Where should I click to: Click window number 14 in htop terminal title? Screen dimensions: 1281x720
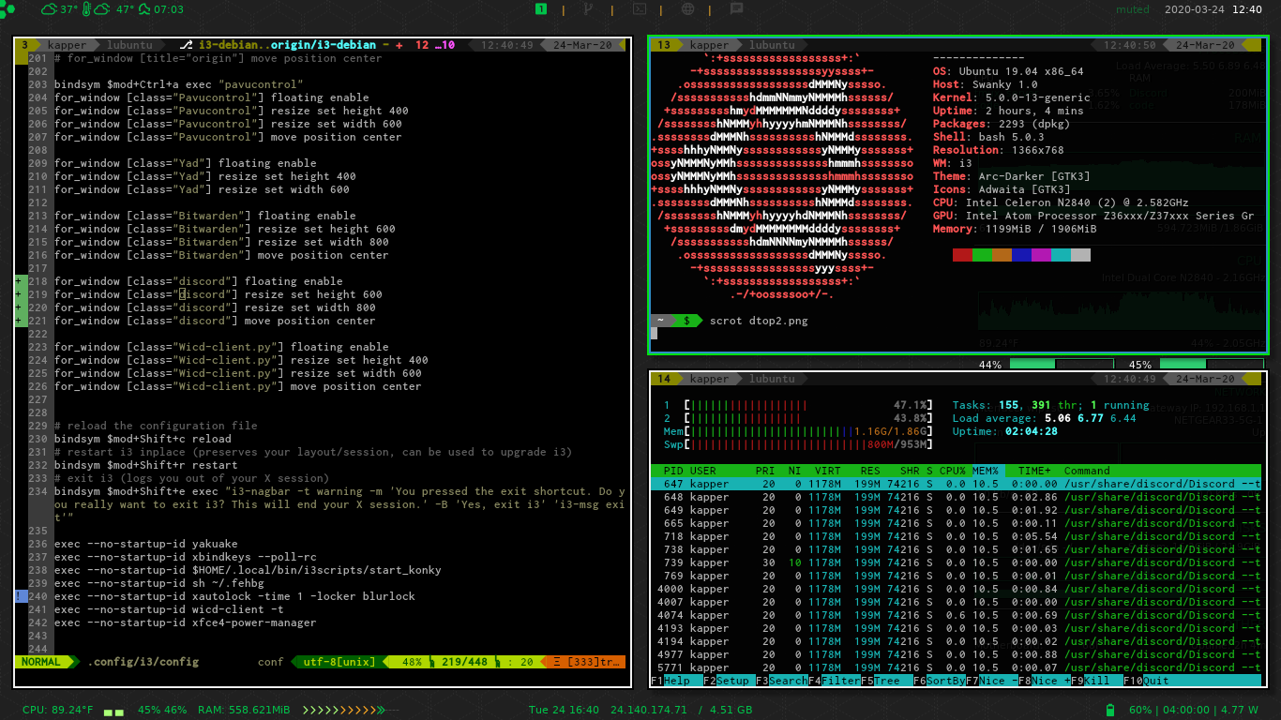click(x=663, y=379)
